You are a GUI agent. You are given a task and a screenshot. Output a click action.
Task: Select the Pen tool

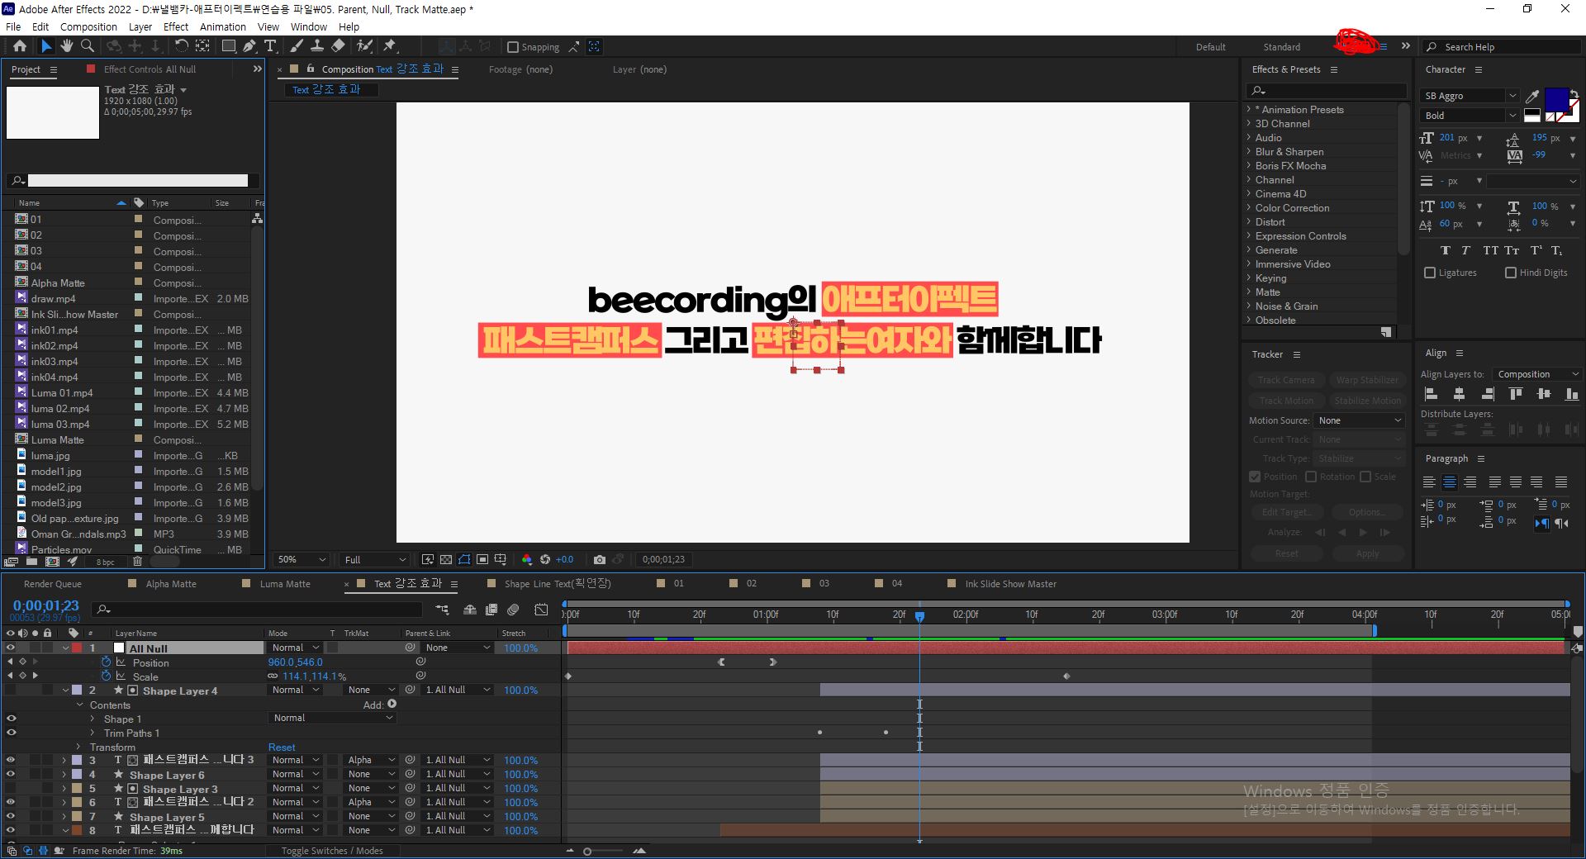coord(249,46)
